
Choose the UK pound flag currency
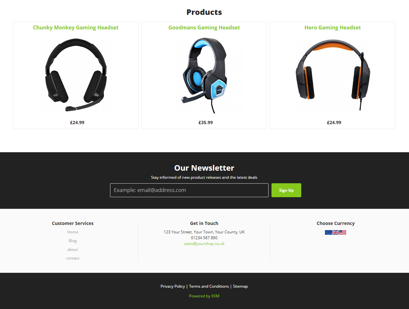click(x=336, y=232)
